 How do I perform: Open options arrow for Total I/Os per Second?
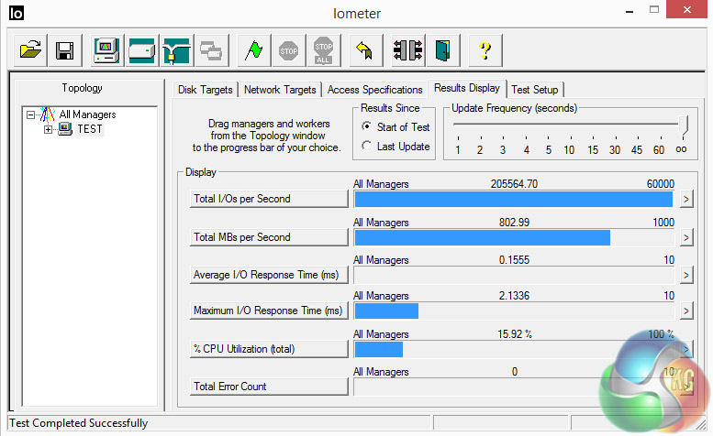[x=686, y=199]
